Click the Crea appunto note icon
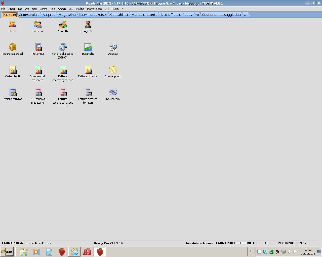Viewport: 322px width, 257px height. pos(113,70)
